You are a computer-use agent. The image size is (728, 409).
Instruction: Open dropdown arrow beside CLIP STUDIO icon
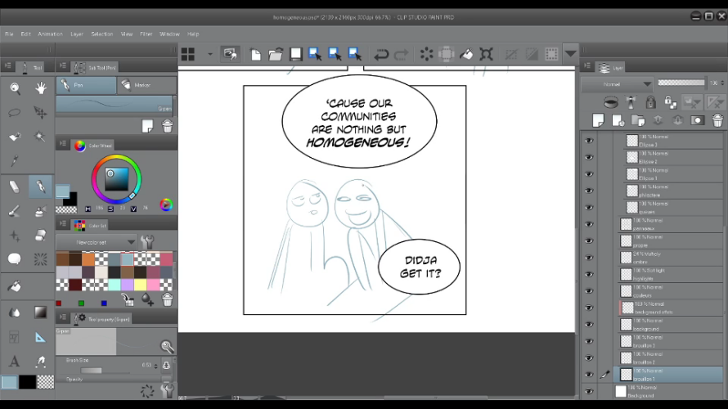(210, 54)
